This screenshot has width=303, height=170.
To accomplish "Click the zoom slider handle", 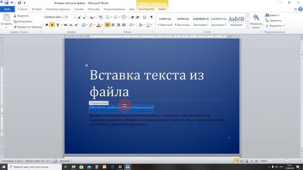I will [286, 161].
